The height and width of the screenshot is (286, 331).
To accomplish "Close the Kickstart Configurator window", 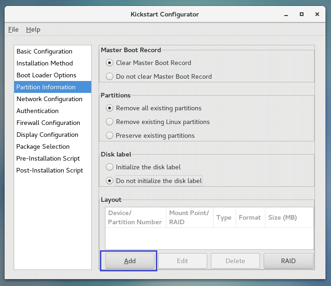I will point(317,14).
